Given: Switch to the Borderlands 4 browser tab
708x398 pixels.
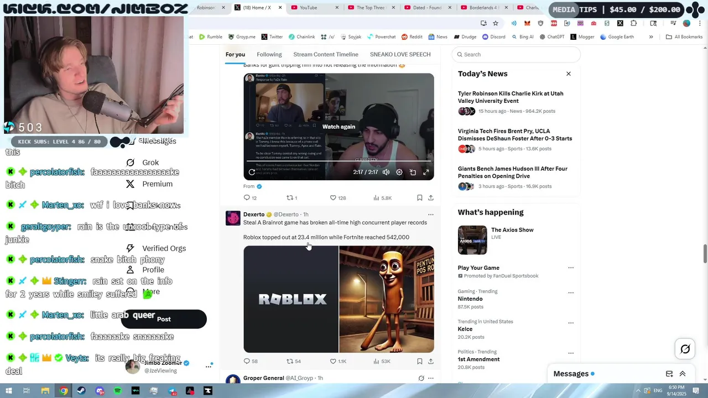Looking at the screenshot, I should [x=483, y=8].
